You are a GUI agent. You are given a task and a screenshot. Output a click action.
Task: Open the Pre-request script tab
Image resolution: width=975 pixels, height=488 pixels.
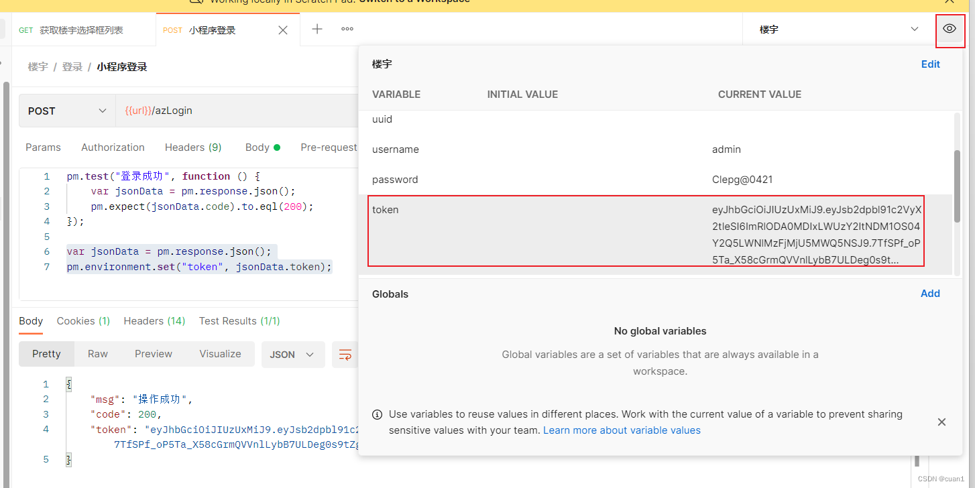(329, 147)
